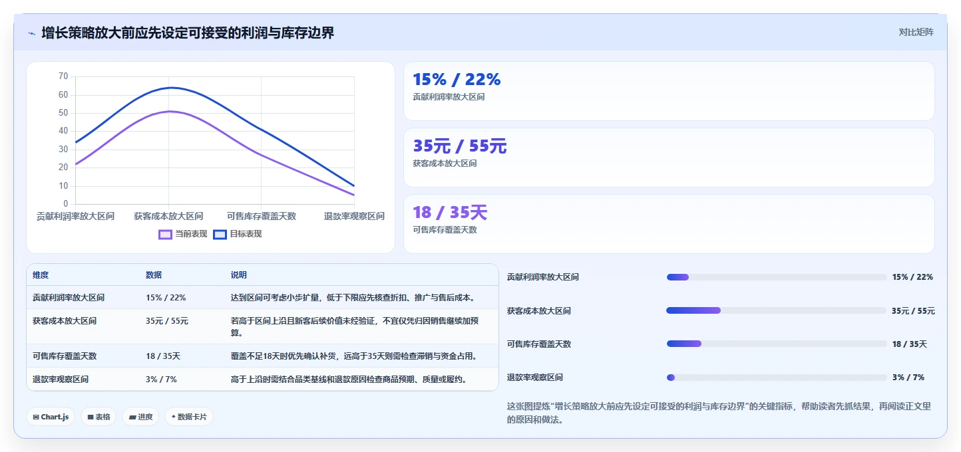Click table value 3% / 7%
This screenshot has width=961, height=452.
(x=161, y=380)
